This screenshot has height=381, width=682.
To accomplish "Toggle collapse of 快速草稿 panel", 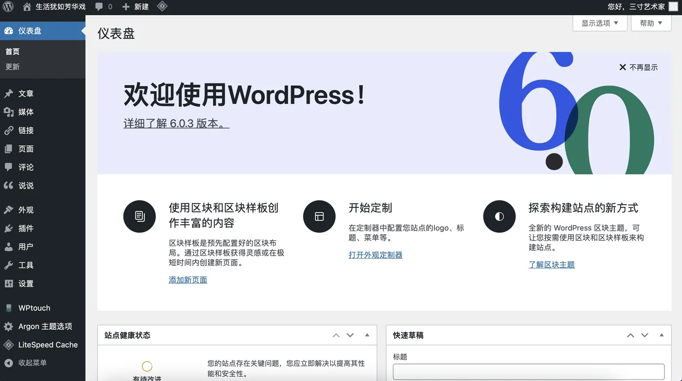I will pos(662,335).
